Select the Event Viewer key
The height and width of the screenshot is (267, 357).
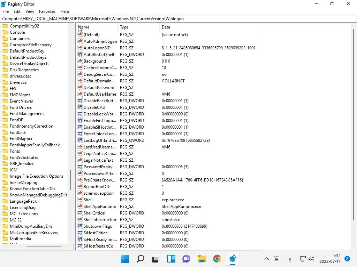21,101
